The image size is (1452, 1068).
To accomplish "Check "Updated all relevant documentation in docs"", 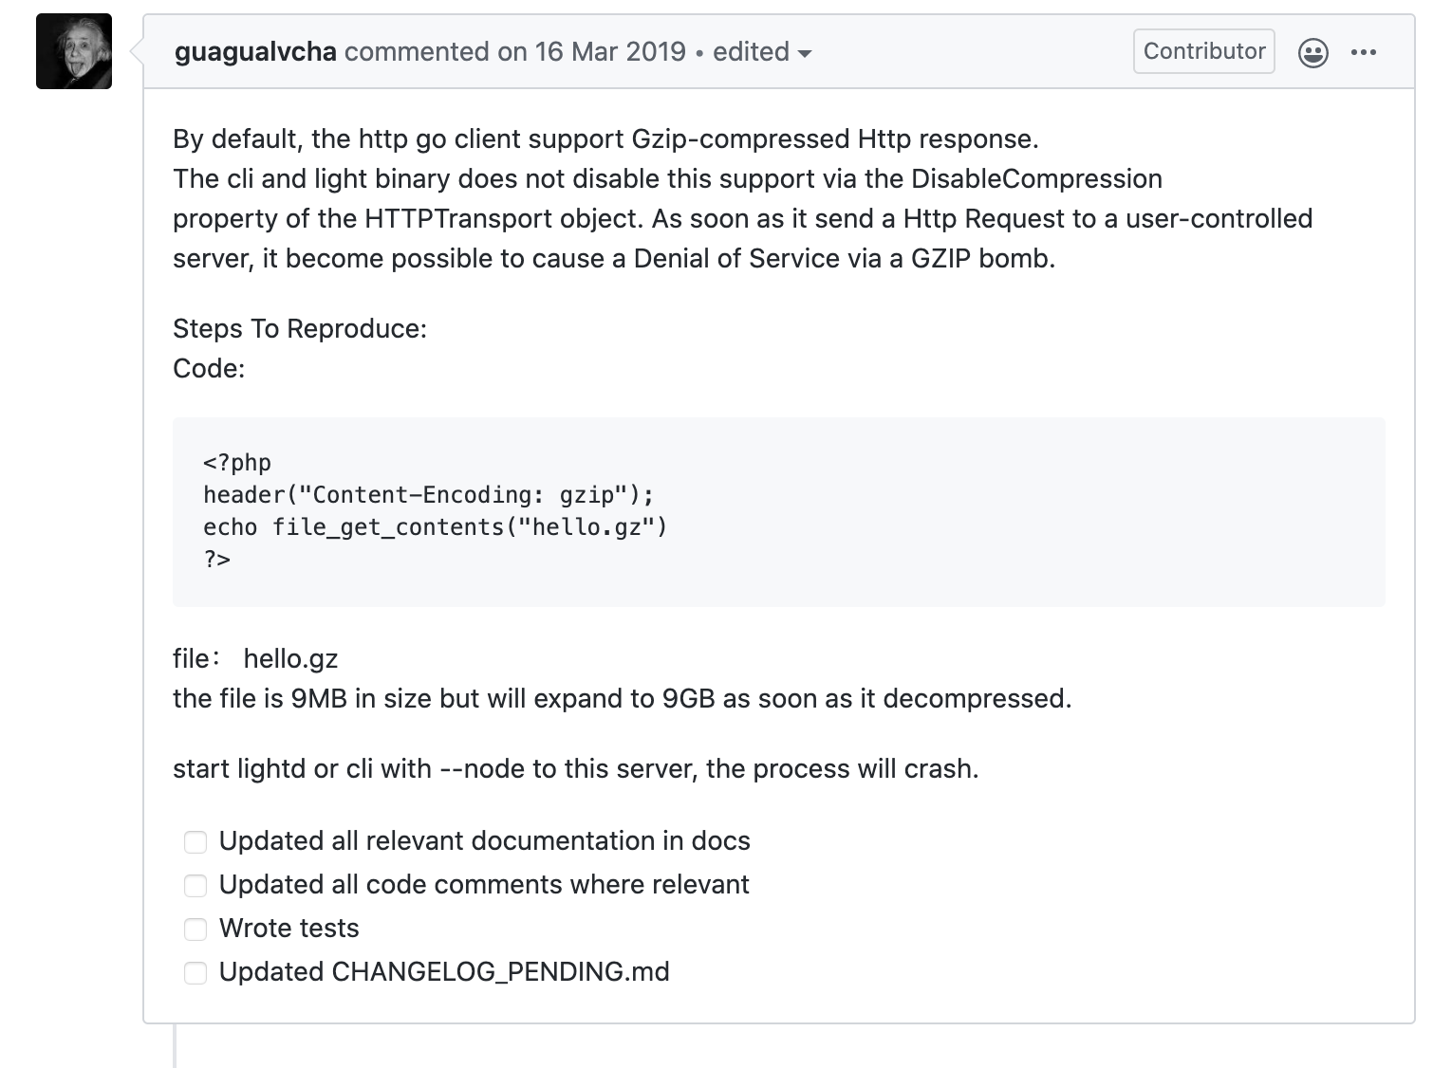I will 195,842.
